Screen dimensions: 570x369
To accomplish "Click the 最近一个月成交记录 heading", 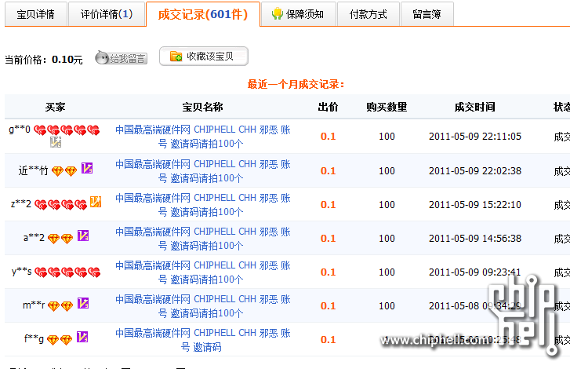I will (296, 85).
